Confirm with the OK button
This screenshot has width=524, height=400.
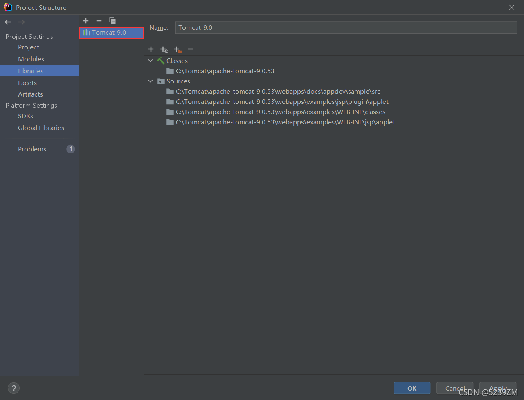[x=412, y=388]
